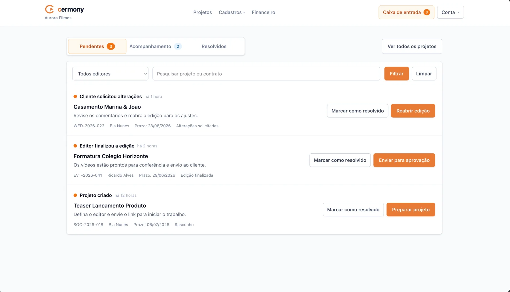Focus the Pesquisar projeto ou contrato field

coord(266,74)
